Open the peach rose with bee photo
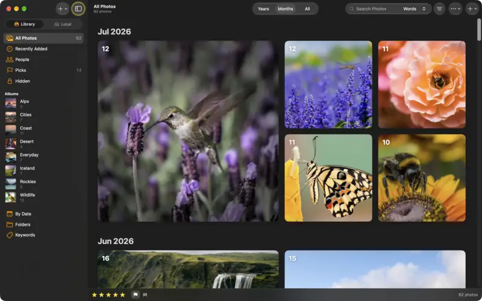The height and width of the screenshot is (301, 482). (422, 84)
